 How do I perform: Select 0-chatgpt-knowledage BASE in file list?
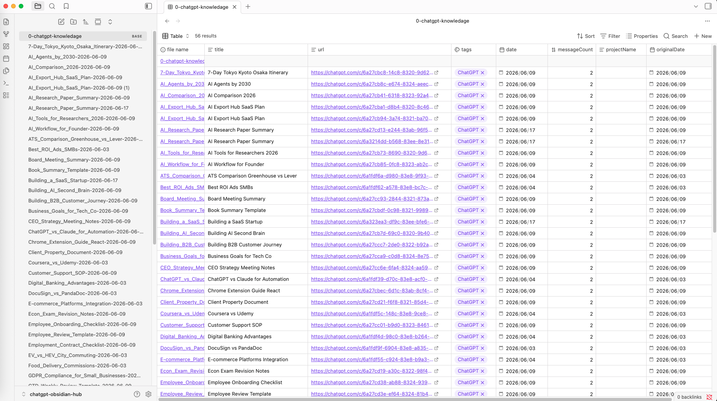tap(83, 36)
